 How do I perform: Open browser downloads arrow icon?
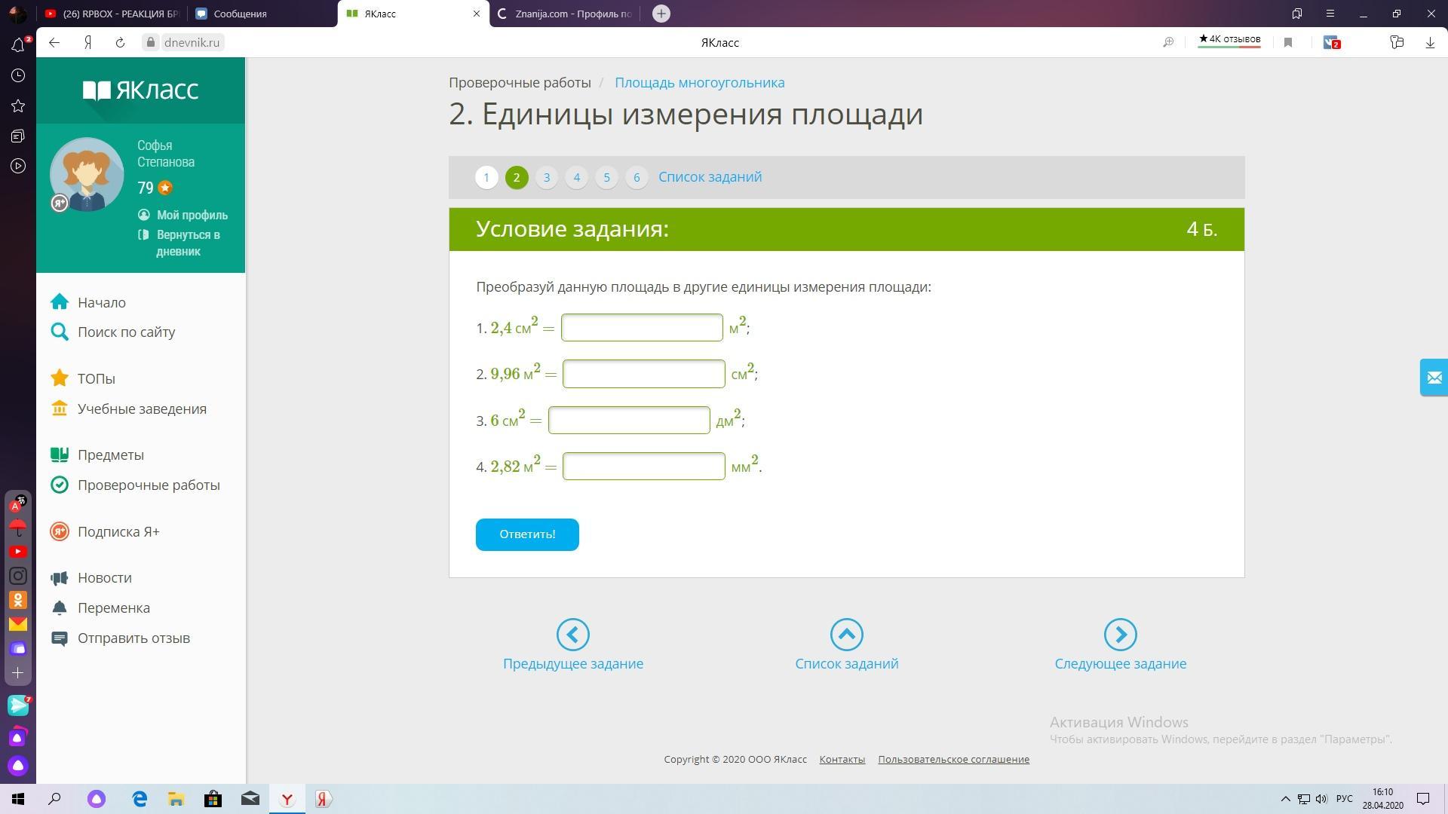pyautogui.click(x=1429, y=43)
